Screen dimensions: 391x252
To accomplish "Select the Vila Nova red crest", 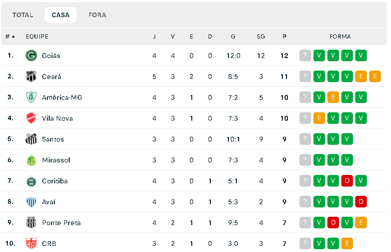I will 31,118.
